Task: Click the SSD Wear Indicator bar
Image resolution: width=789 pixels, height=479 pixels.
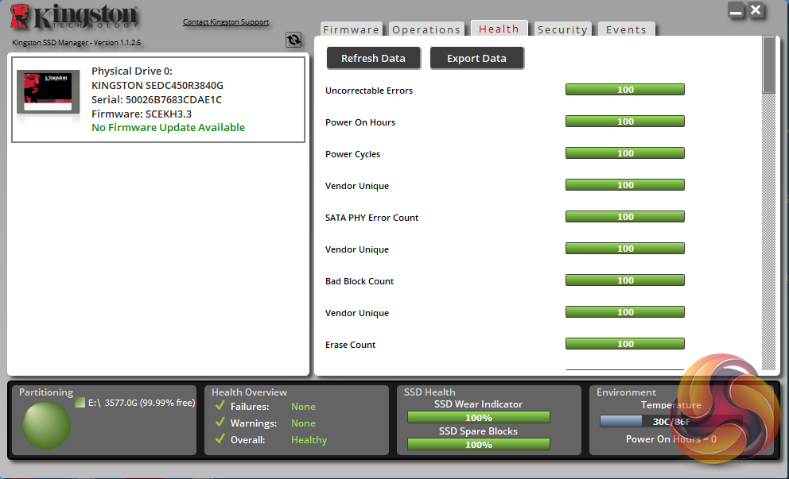Action: 479,418
